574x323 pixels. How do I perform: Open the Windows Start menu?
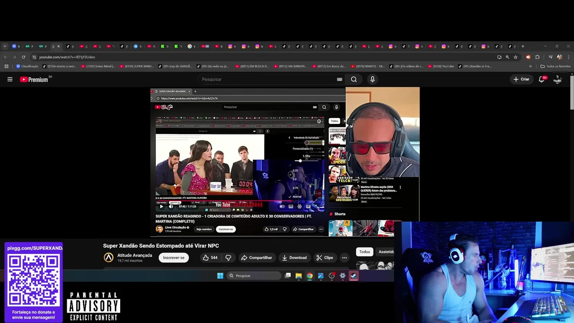[220, 276]
